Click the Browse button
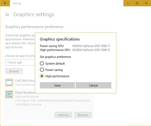Image resolution: width=151 pixels, height=126 pixels. click(14, 71)
